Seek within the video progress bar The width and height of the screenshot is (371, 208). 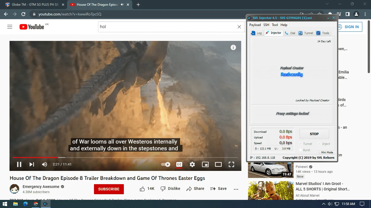[125, 157]
